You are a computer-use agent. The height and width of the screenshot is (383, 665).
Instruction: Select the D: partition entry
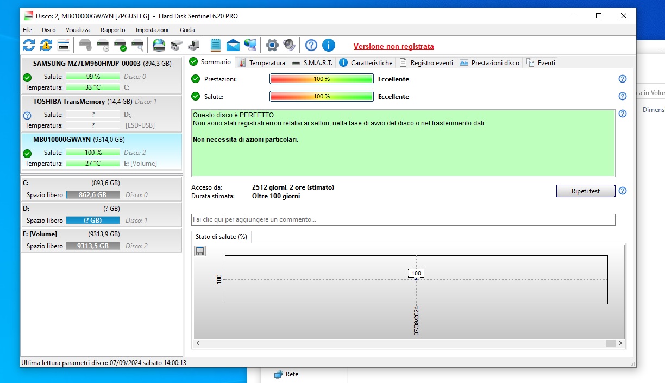click(x=102, y=214)
